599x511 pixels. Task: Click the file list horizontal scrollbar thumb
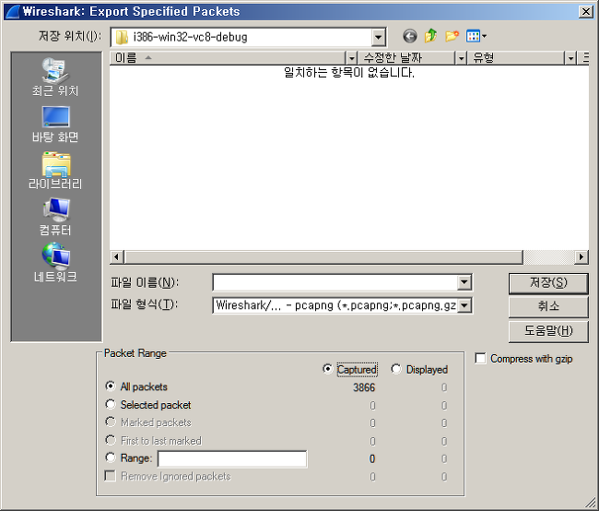click(x=323, y=257)
